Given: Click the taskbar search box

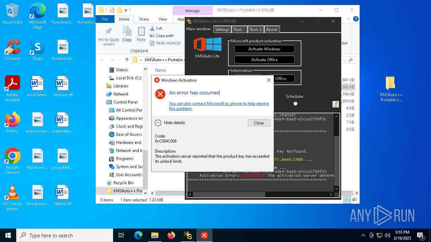Looking at the screenshot, I should pyautogui.click(x=65, y=235).
